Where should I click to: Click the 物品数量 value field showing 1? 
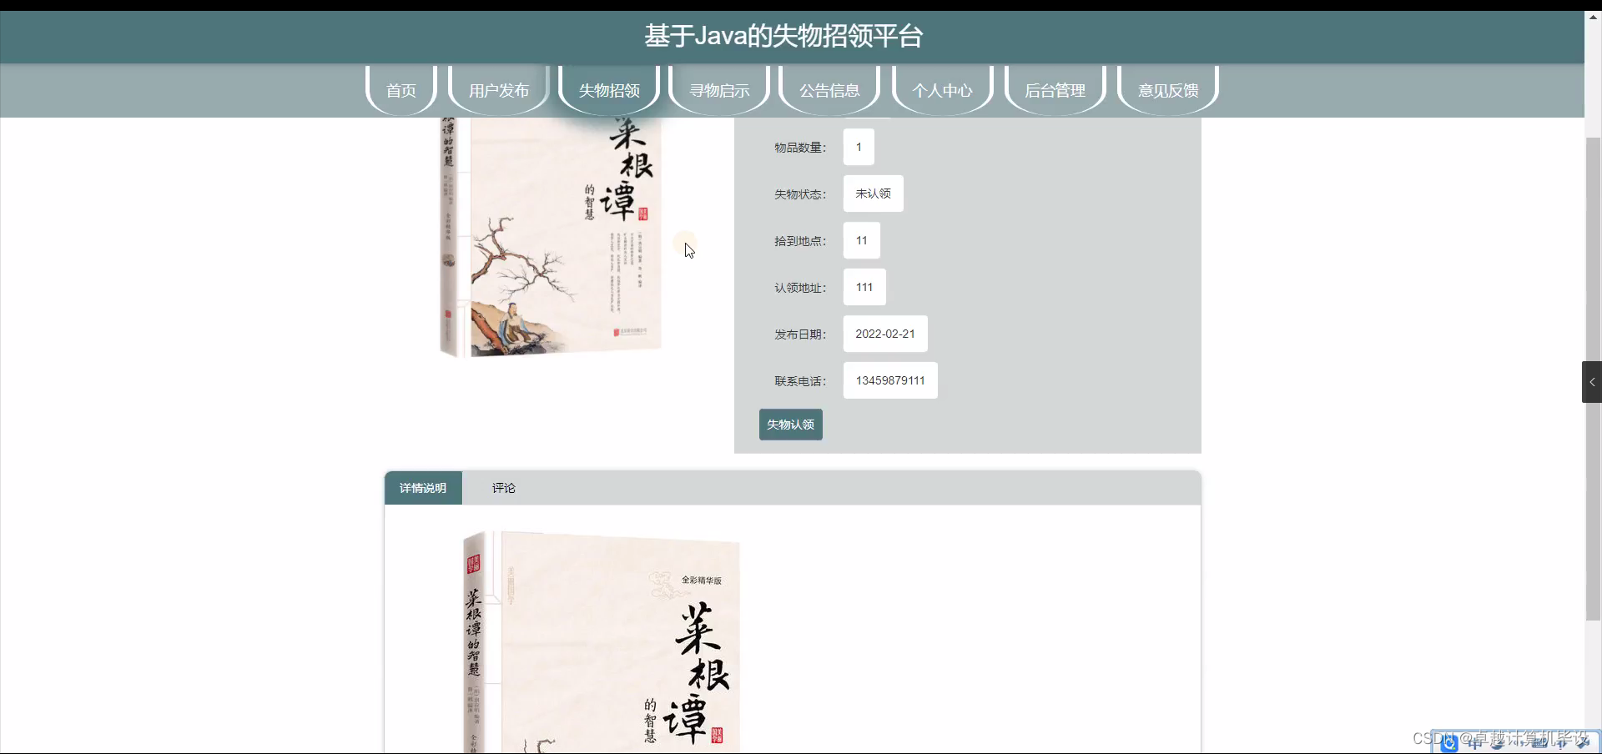[x=859, y=147]
